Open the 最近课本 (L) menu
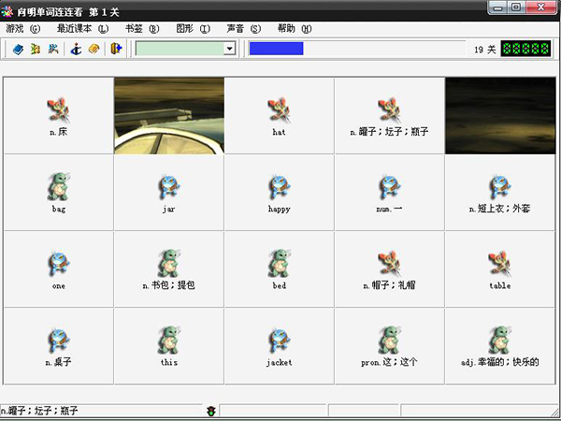The image size is (561, 421). click(82, 29)
